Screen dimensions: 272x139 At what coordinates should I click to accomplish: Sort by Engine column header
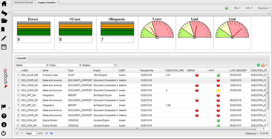click(105, 71)
